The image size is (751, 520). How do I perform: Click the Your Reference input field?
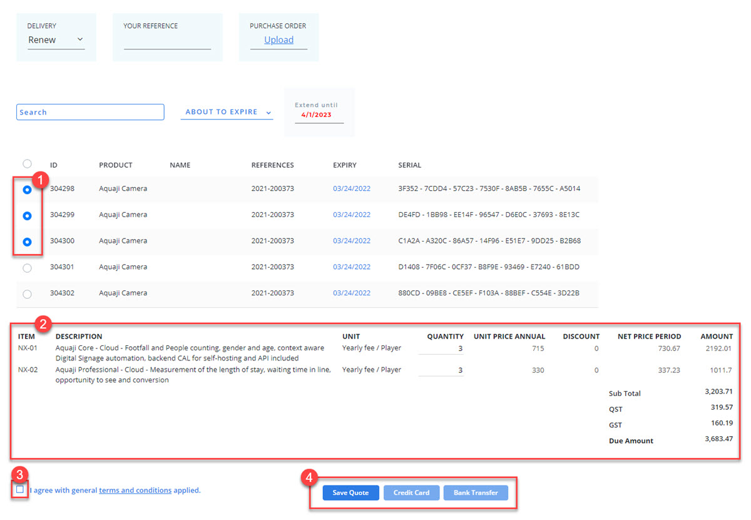point(167,43)
